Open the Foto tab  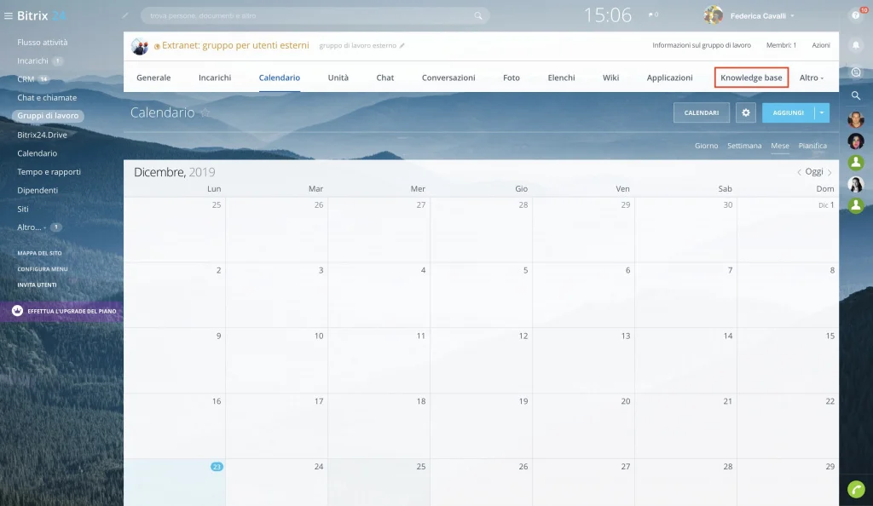pyautogui.click(x=512, y=78)
